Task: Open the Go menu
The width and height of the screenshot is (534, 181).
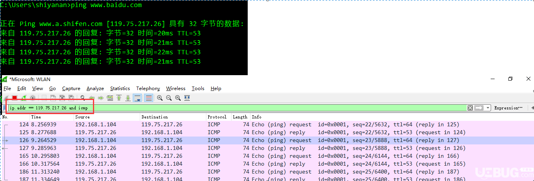Action: pyautogui.click(x=52, y=89)
